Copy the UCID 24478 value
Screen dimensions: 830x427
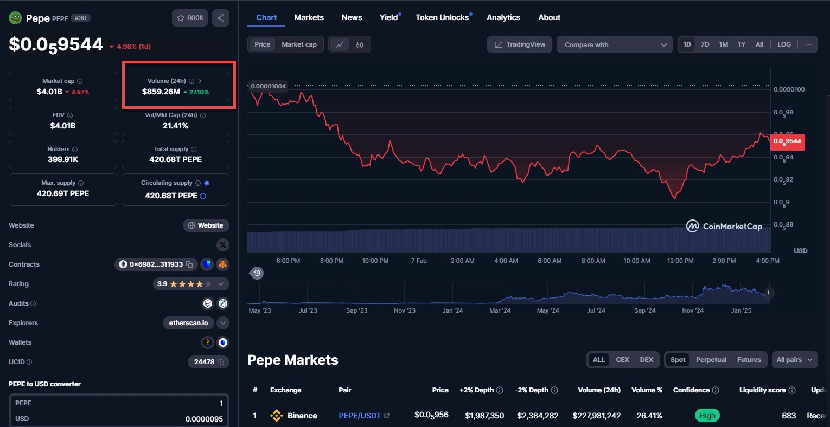(x=221, y=362)
